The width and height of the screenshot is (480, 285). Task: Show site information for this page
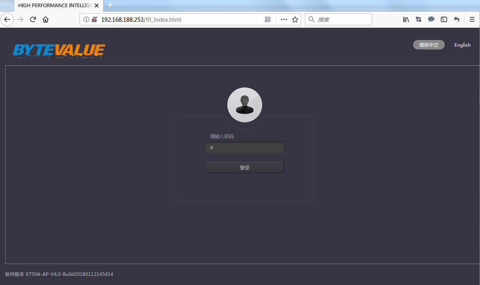pos(86,19)
